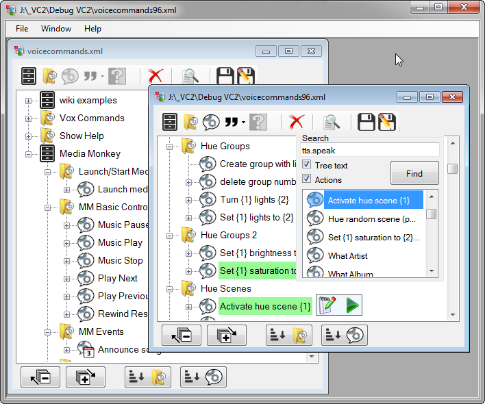Image resolution: width=485 pixels, height=404 pixels.
Task: Click the search results list scrollbar thumb
Action: pyautogui.click(x=432, y=214)
